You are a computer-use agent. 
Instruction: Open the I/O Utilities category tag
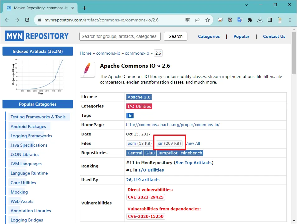(x=139, y=106)
